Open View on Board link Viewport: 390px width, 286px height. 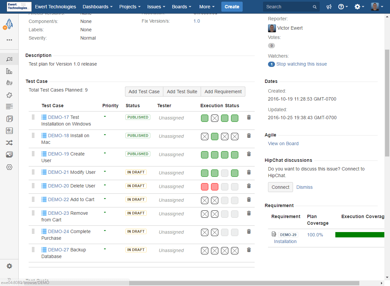tap(283, 143)
